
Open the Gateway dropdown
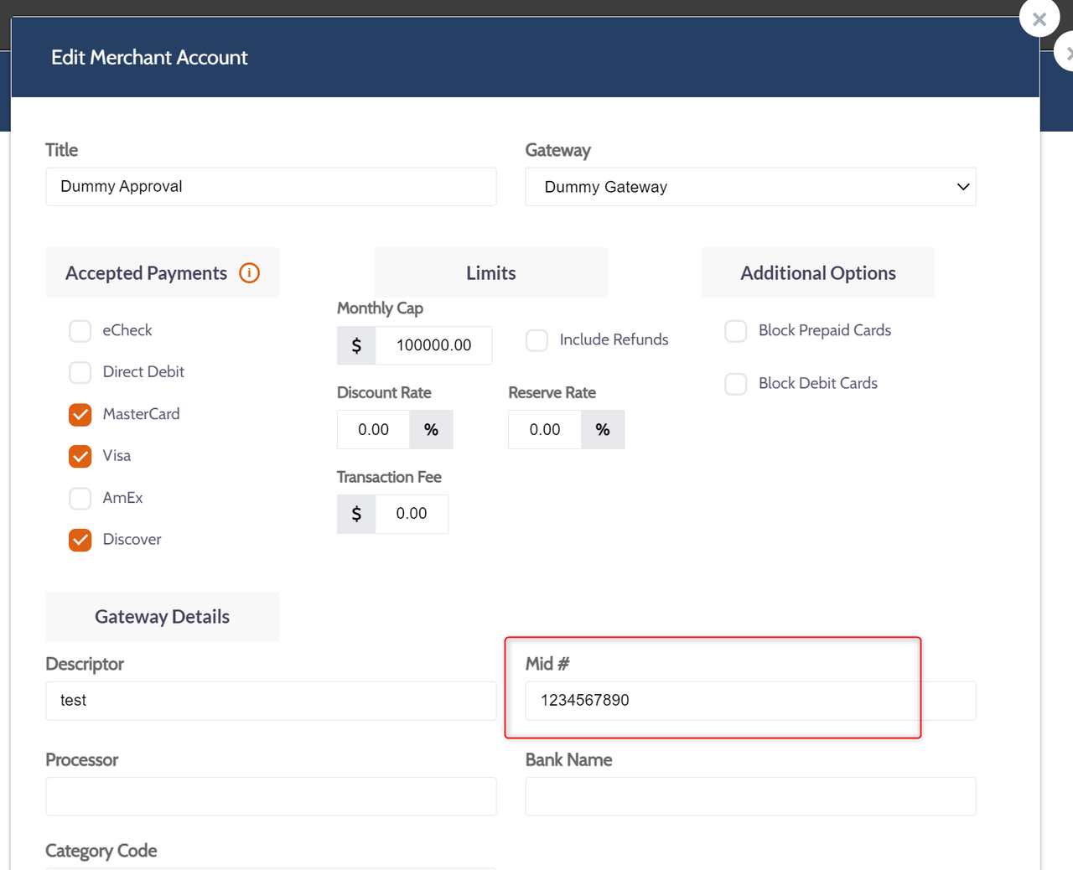click(x=750, y=187)
